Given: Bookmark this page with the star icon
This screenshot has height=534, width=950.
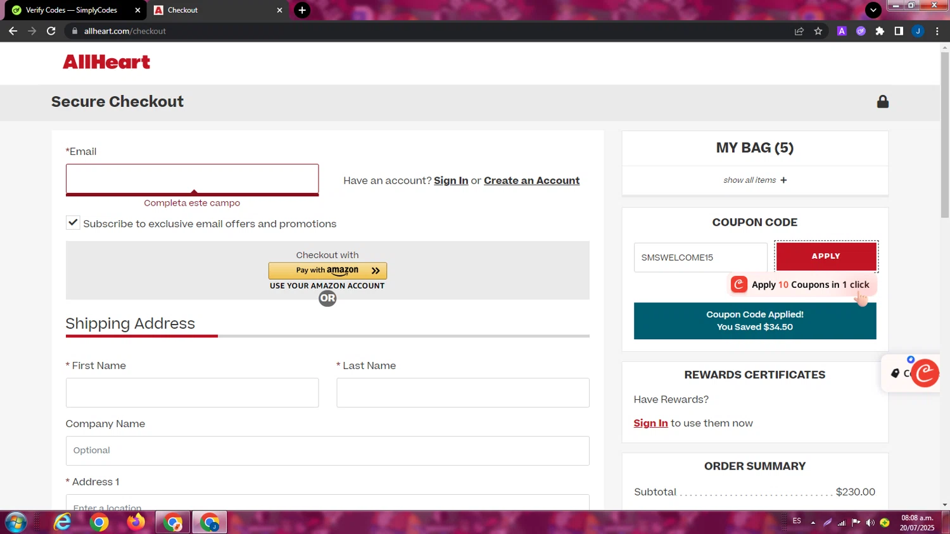Looking at the screenshot, I should 818,31.
